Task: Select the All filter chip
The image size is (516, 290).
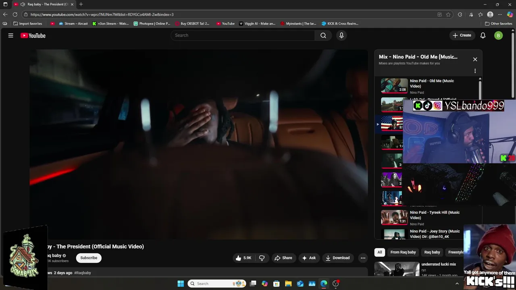Action: tap(379, 252)
